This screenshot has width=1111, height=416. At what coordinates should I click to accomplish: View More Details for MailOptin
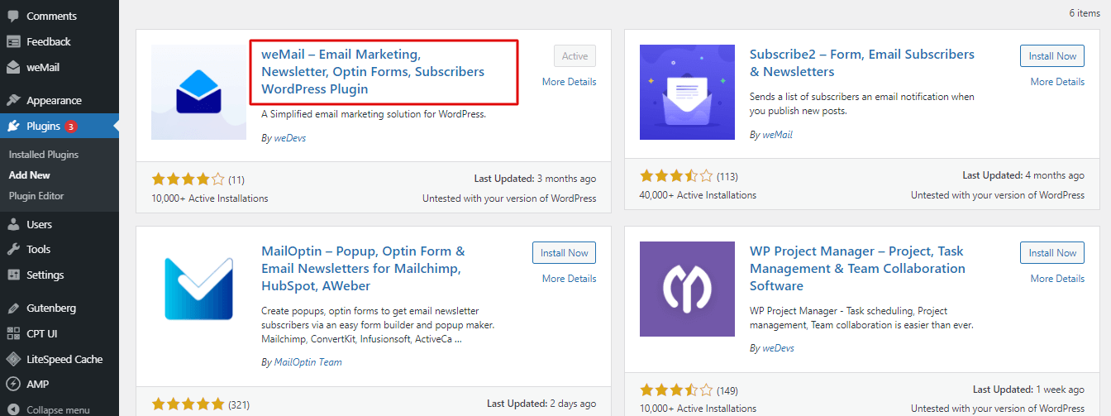(x=569, y=279)
